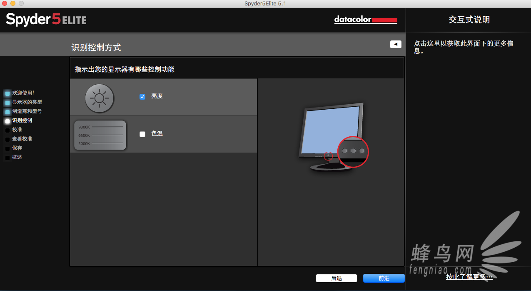Enable the 亮度 brightness checkbox
This screenshot has width=531, height=291.
tap(142, 96)
